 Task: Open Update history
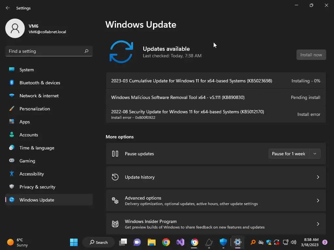pos(216,177)
